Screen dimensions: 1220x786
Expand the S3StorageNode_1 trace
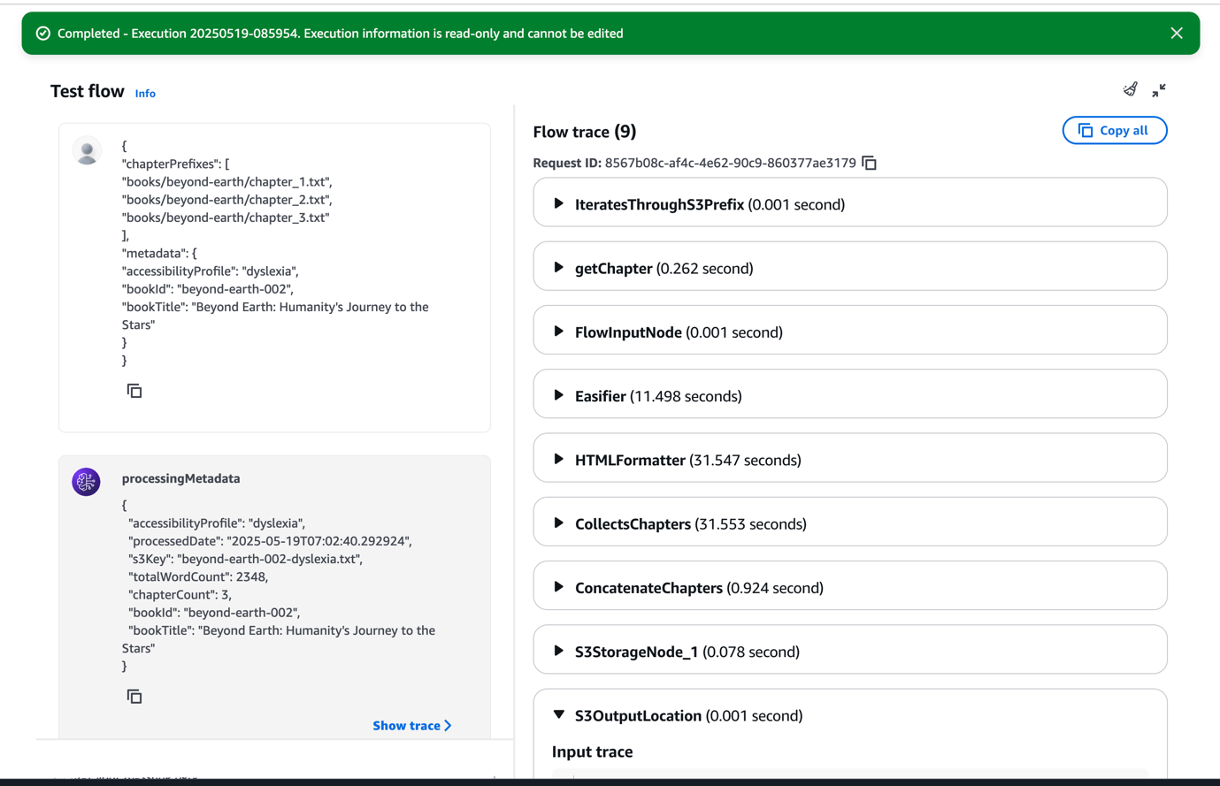558,651
